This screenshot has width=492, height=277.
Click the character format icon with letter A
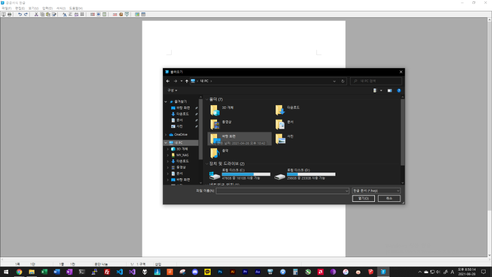tap(64, 15)
